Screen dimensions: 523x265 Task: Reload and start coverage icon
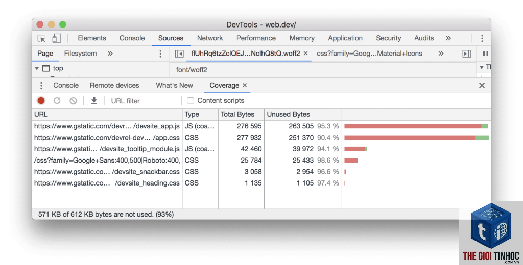click(57, 100)
